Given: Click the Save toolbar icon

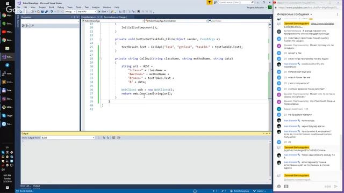Looking at the screenshot, I should (x=42, y=12).
